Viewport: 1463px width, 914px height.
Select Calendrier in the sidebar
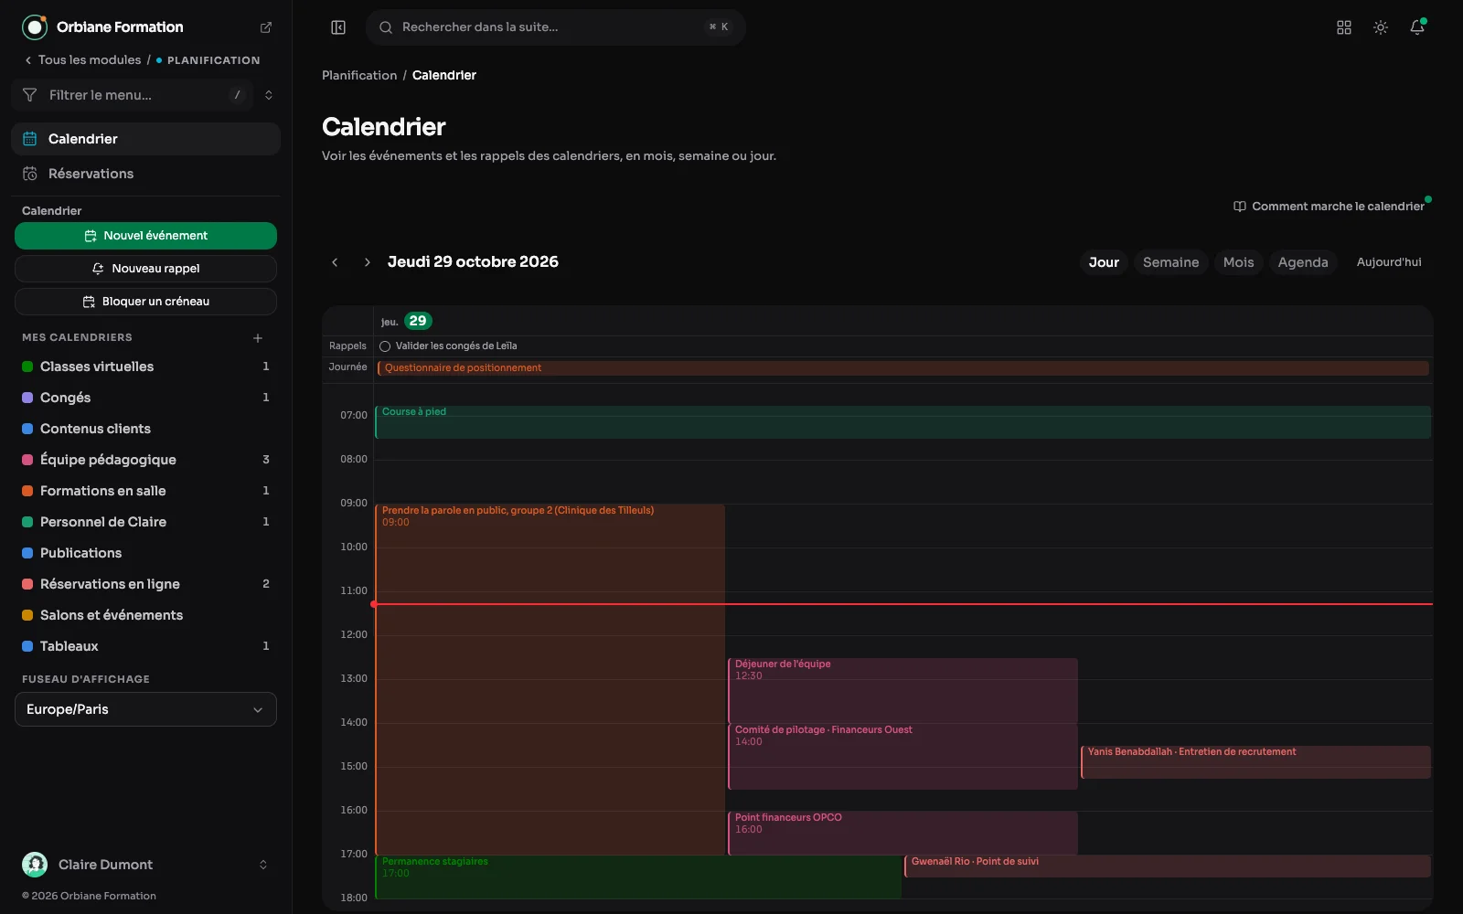point(145,139)
